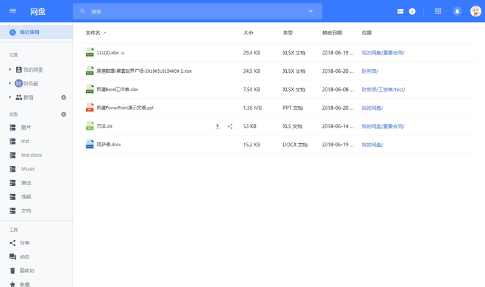This screenshot has height=287, width=485.
Task: Click the search input field
Action: click(x=194, y=12)
